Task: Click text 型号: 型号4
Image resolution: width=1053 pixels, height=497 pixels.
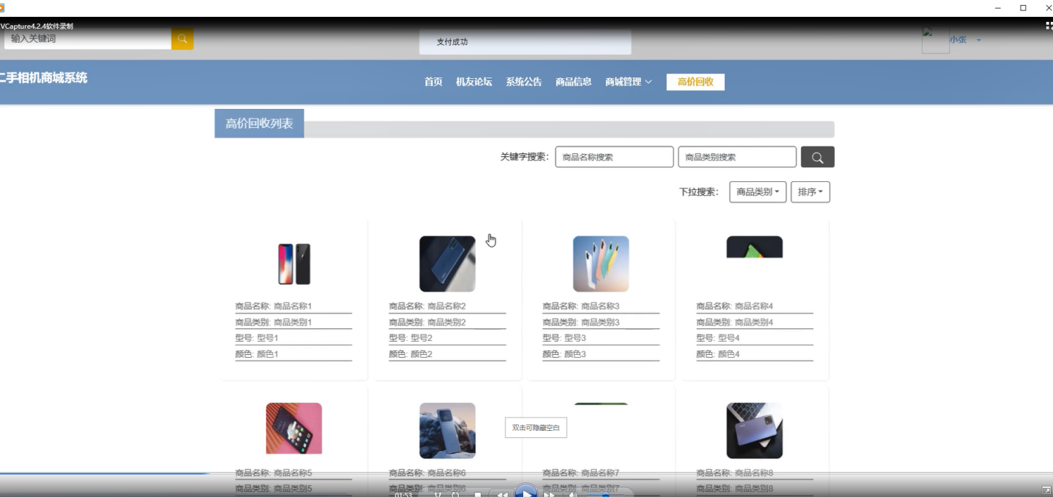Action: point(718,338)
